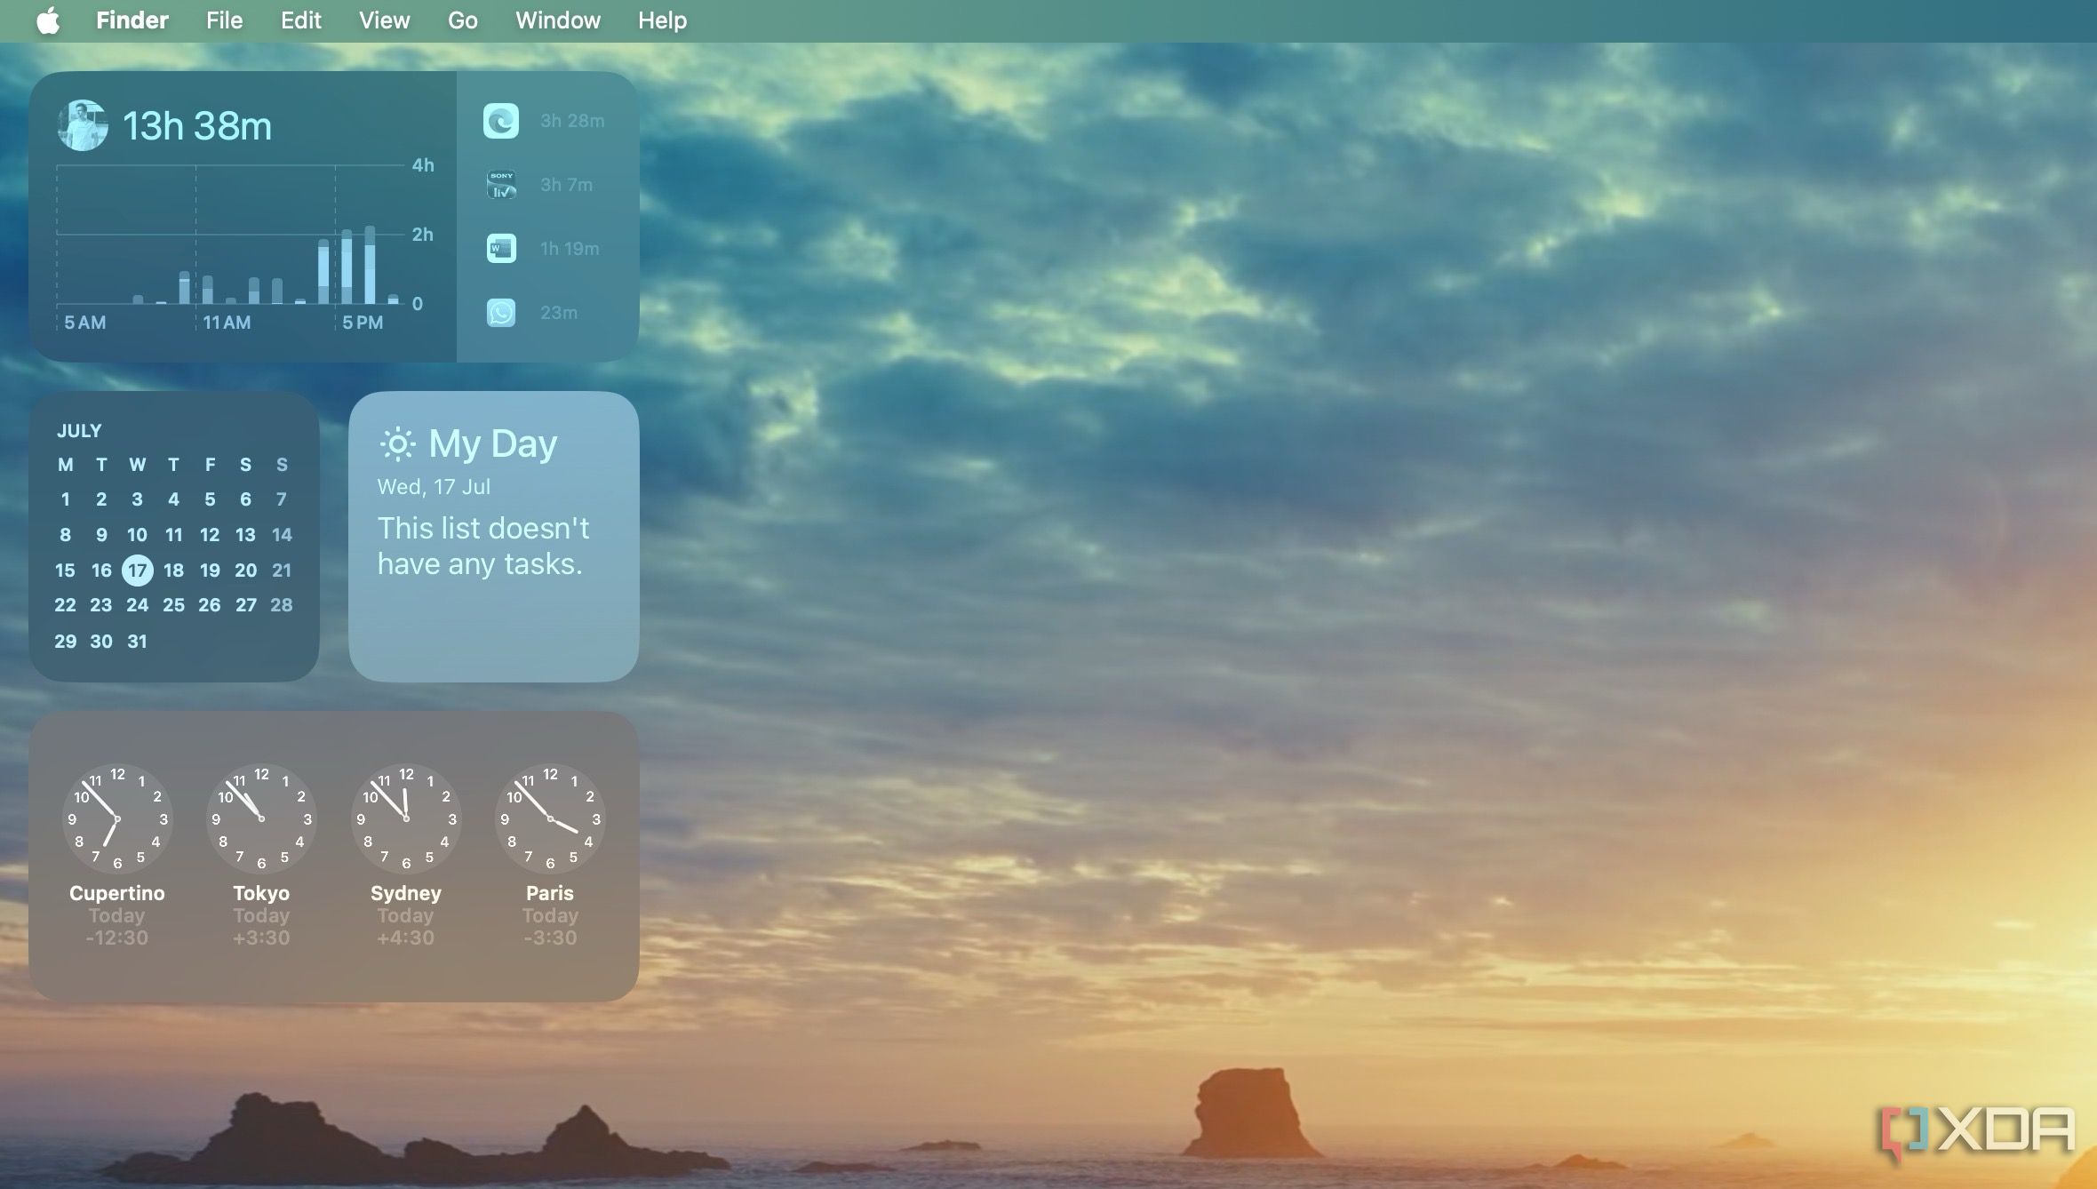2097x1189 pixels.
Task: Select date 25 in the calendar widget
Action: pos(173,605)
